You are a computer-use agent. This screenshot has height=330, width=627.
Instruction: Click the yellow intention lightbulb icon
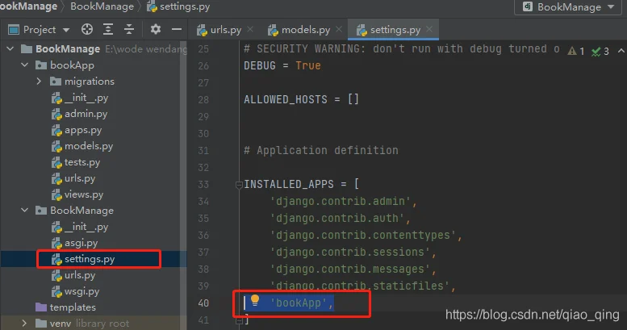pyautogui.click(x=255, y=300)
